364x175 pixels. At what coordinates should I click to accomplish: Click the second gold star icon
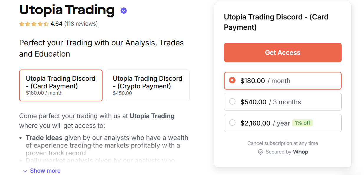coord(28,24)
